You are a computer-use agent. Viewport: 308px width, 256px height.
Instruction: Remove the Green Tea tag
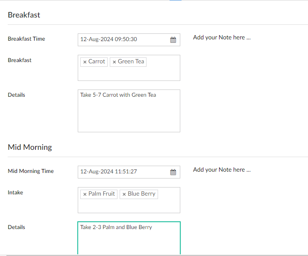tap(114, 62)
